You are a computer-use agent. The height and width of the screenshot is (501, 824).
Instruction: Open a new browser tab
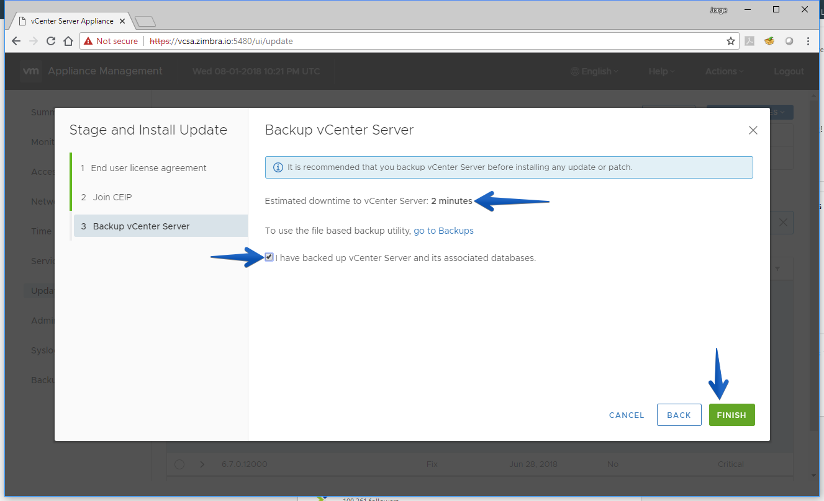click(x=145, y=22)
